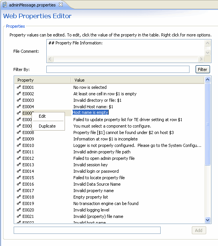Choose Duplicate from the context menu
Image resolution: width=218 pixels, height=246 pixels.
click(x=47, y=126)
